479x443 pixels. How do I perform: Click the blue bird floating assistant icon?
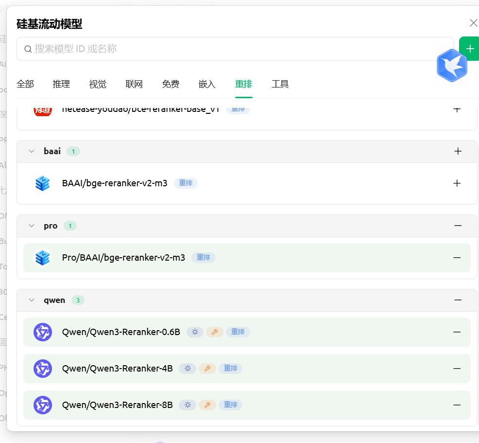coord(452,65)
